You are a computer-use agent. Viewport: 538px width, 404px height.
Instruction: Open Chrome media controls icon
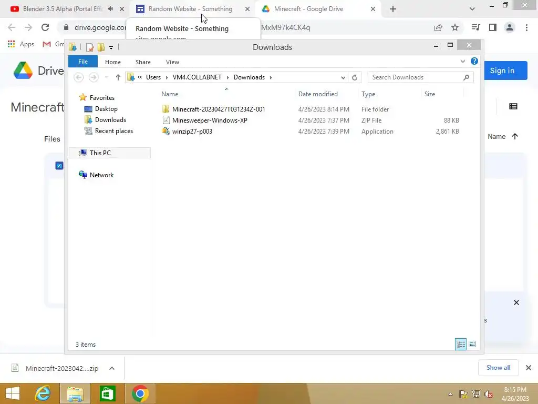click(x=475, y=27)
